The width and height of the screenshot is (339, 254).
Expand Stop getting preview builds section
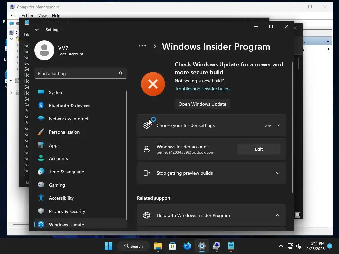pyautogui.click(x=278, y=173)
